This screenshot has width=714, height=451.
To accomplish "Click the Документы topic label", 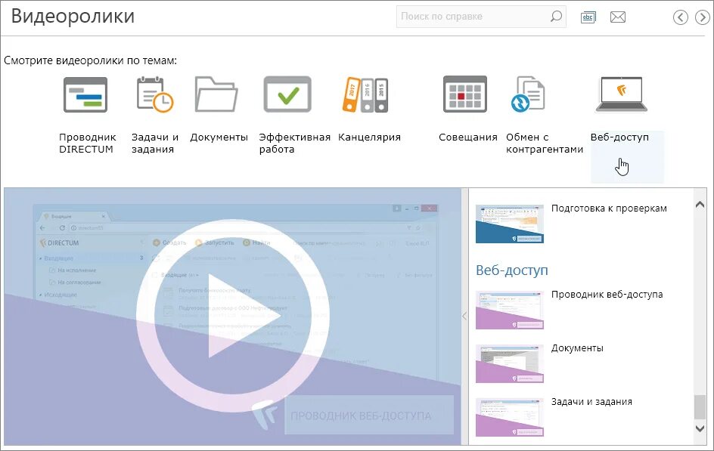I will pyautogui.click(x=219, y=137).
